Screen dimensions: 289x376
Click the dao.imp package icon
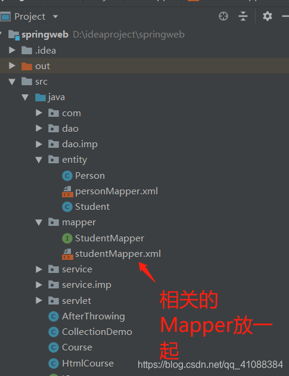(54, 144)
